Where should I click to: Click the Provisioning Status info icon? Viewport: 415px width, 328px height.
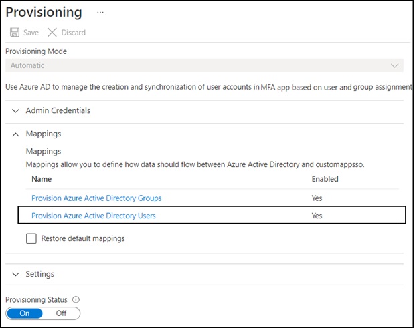[76, 299]
